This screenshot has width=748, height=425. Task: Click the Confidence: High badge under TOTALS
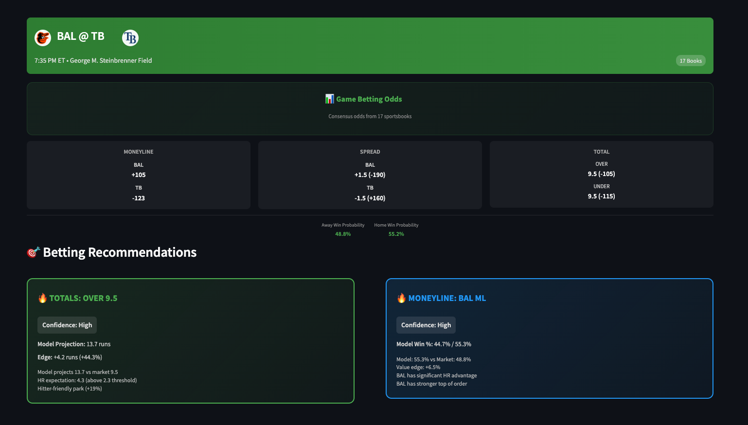point(67,325)
